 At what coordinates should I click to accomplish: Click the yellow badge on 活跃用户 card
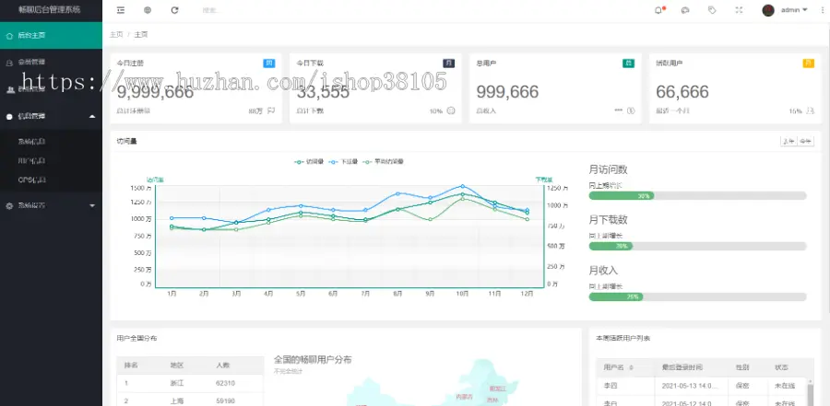coord(808,64)
